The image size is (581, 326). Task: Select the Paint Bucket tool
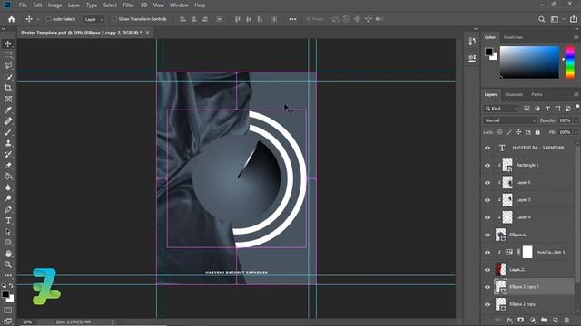(8, 177)
